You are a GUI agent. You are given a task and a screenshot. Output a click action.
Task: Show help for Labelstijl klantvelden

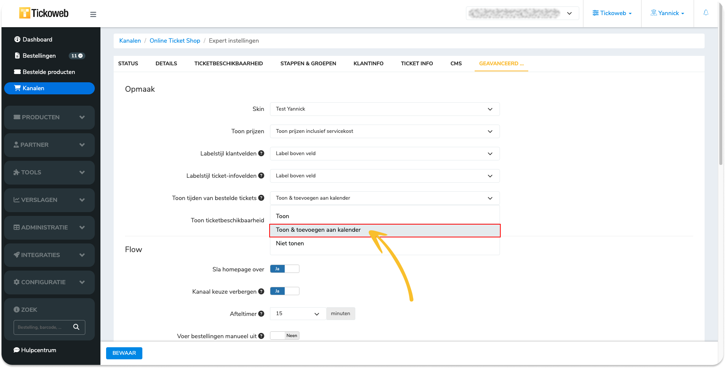[x=261, y=153]
